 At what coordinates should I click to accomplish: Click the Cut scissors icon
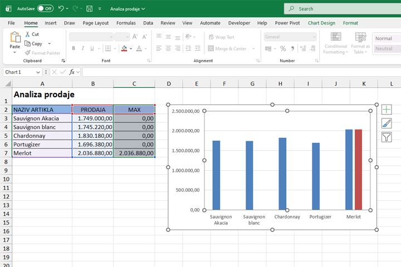(28, 34)
